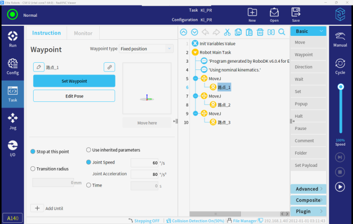Start program with play button

tap(340, 187)
